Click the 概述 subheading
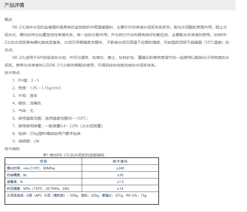The width and height of the screenshot is (247, 212). pos(8,20)
